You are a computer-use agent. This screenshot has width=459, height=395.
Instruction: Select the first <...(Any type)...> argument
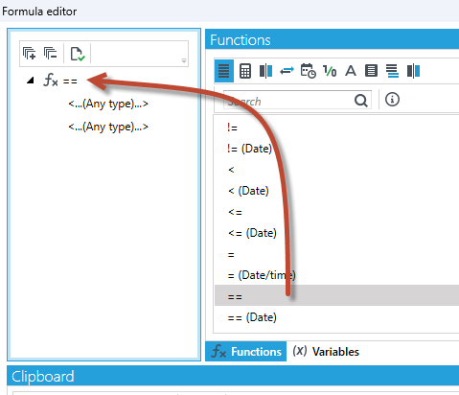[x=108, y=104]
